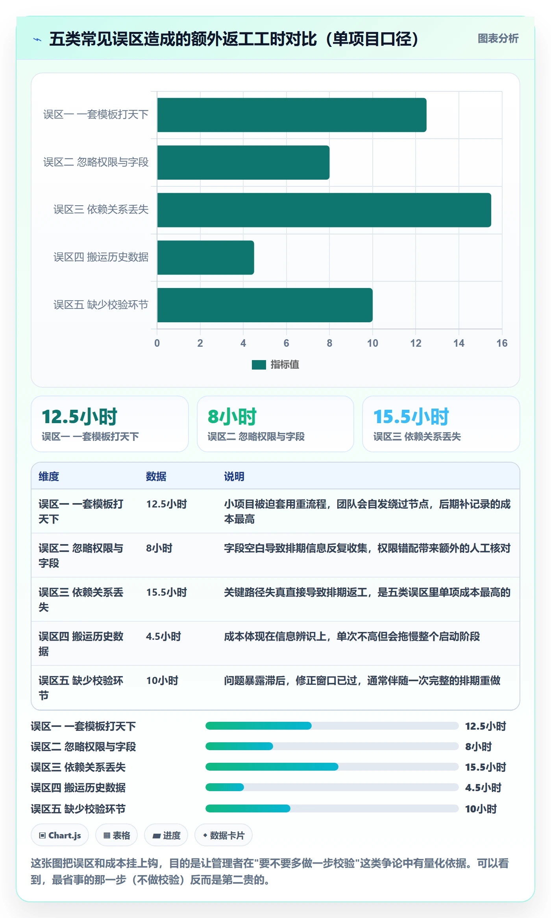Click the 误区三 progress bar
The image size is (551, 918).
332,767
